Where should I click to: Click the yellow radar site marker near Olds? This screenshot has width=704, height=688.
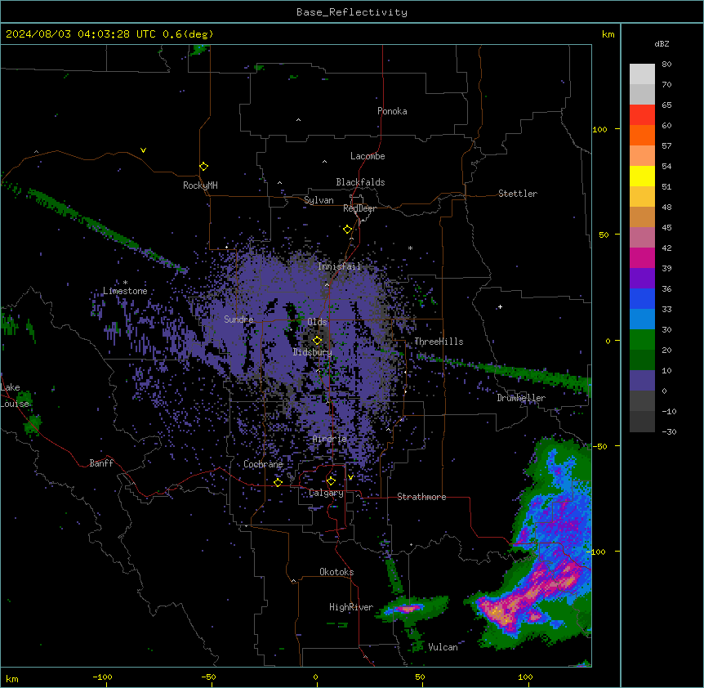point(317,341)
